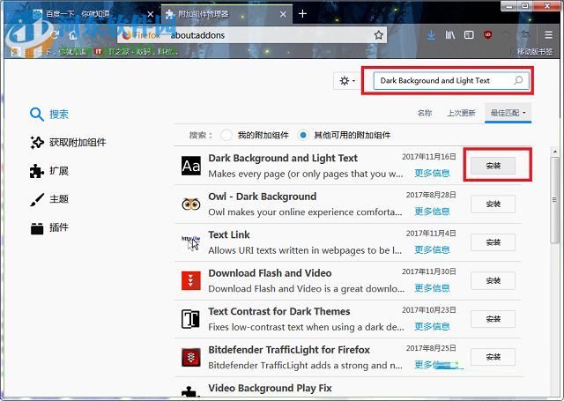Open the 最佳匹配 sort dropdown
564x401 pixels.
point(508,113)
